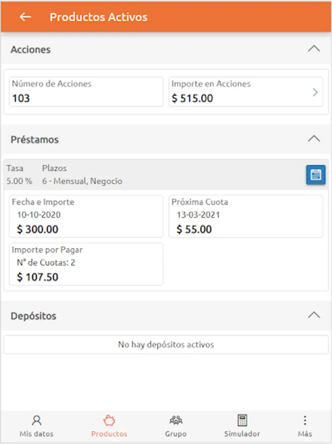Tap the Productos piggy bank icon

(109, 420)
